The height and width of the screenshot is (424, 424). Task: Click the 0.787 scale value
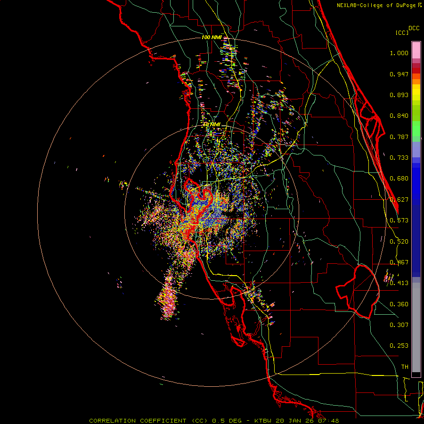point(399,137)
